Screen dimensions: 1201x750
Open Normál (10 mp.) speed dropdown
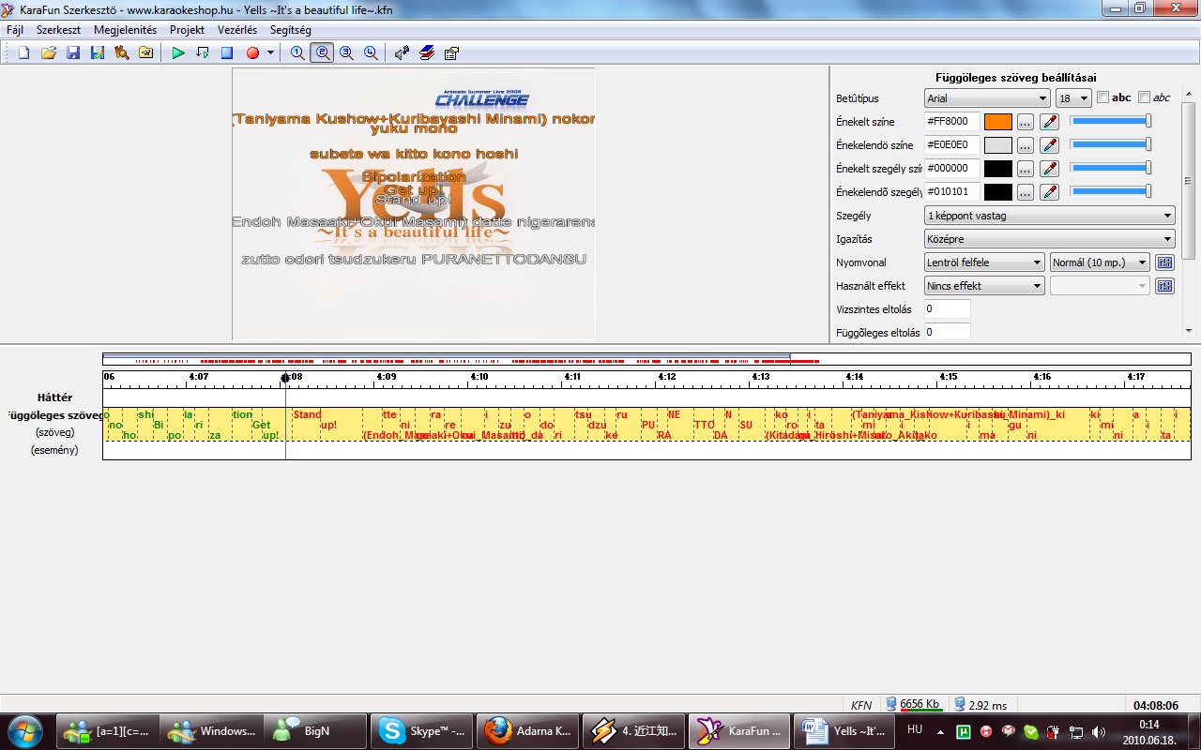click(1100, 262)
